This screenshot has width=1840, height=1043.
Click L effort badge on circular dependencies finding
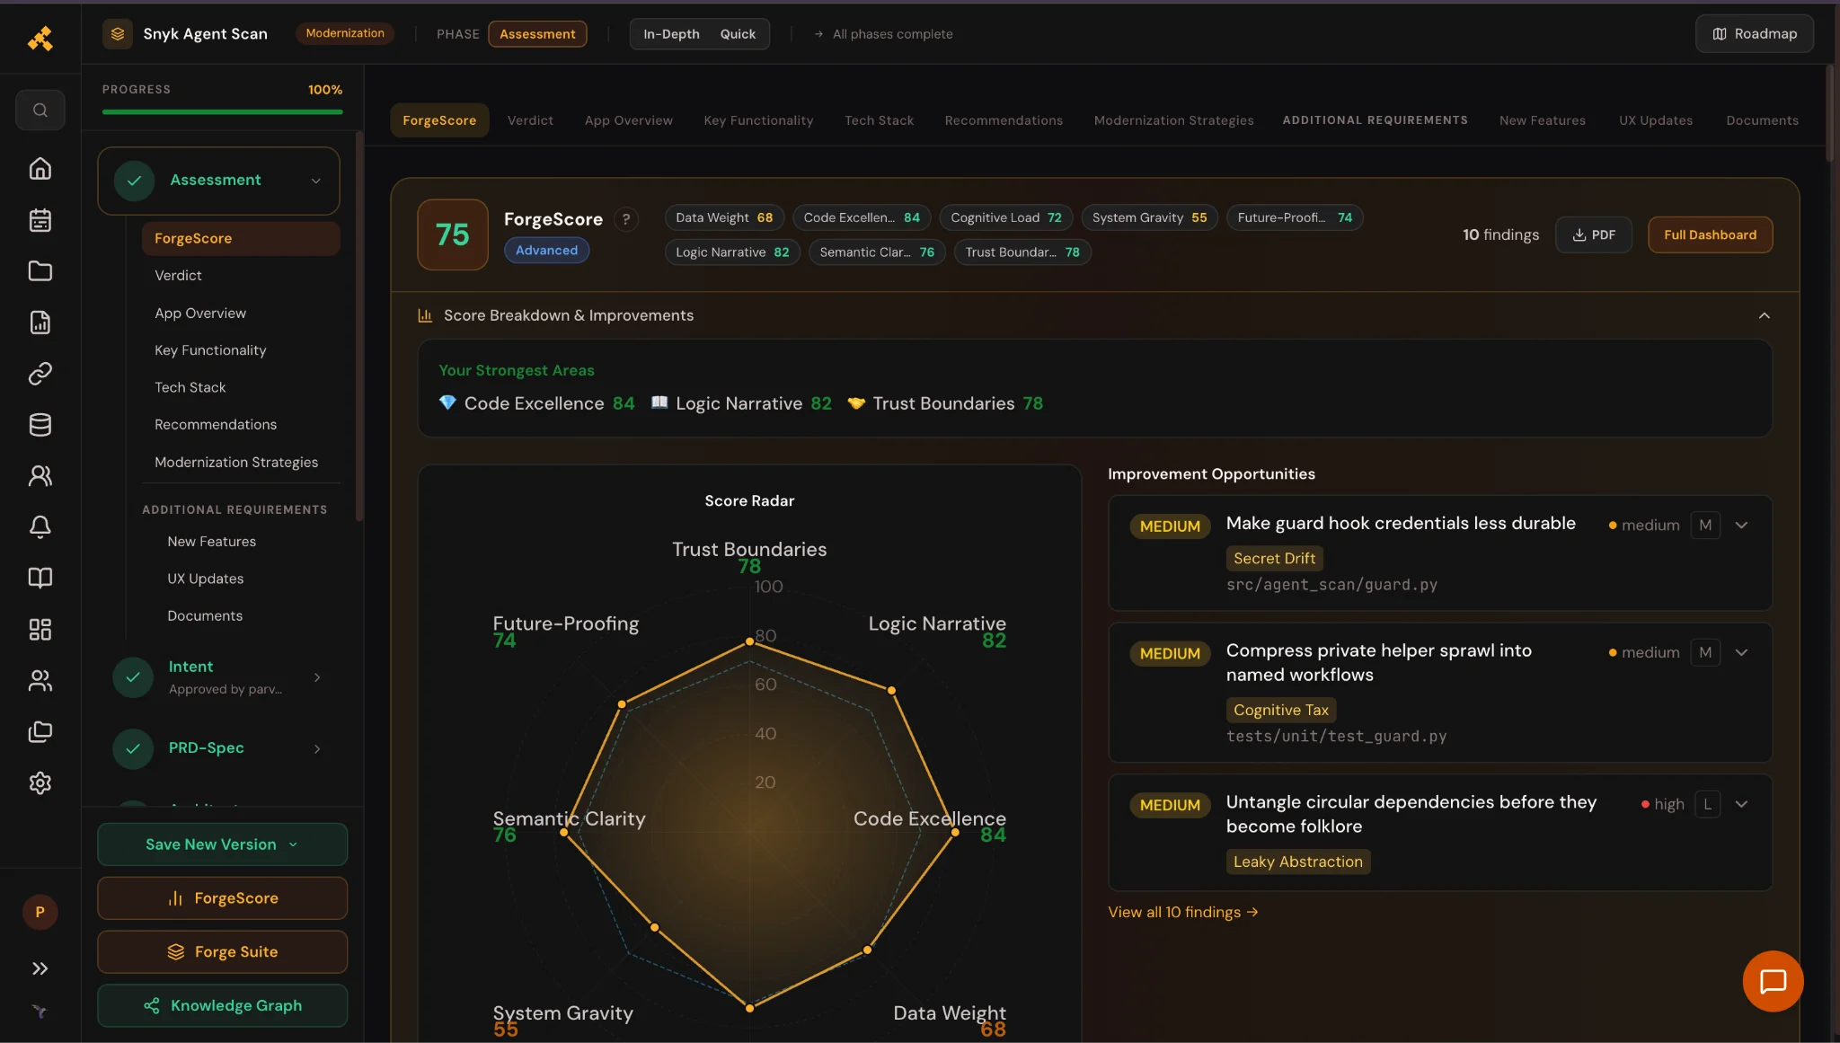(1707, 804)
